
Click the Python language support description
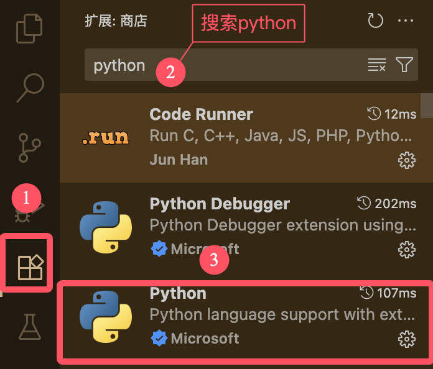[x=282, y=315]
